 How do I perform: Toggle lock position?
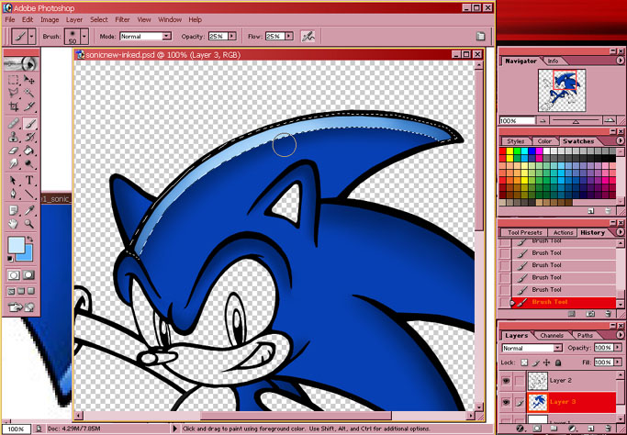pyautogui.click(x=546, y=362)
